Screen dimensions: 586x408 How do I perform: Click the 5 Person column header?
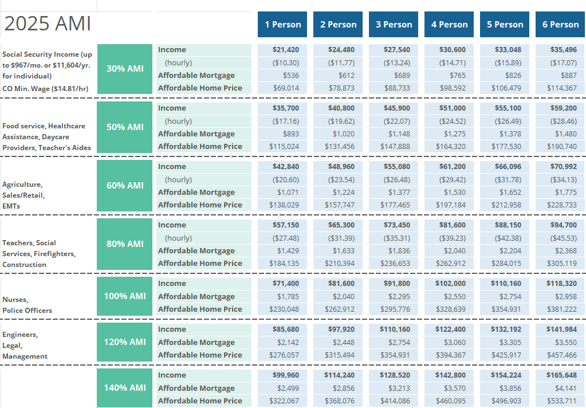coord(504,24)
